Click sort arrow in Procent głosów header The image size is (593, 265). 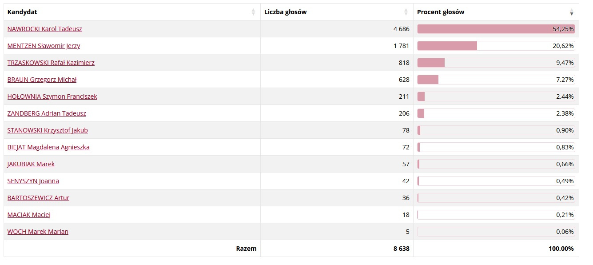(572, 12)
